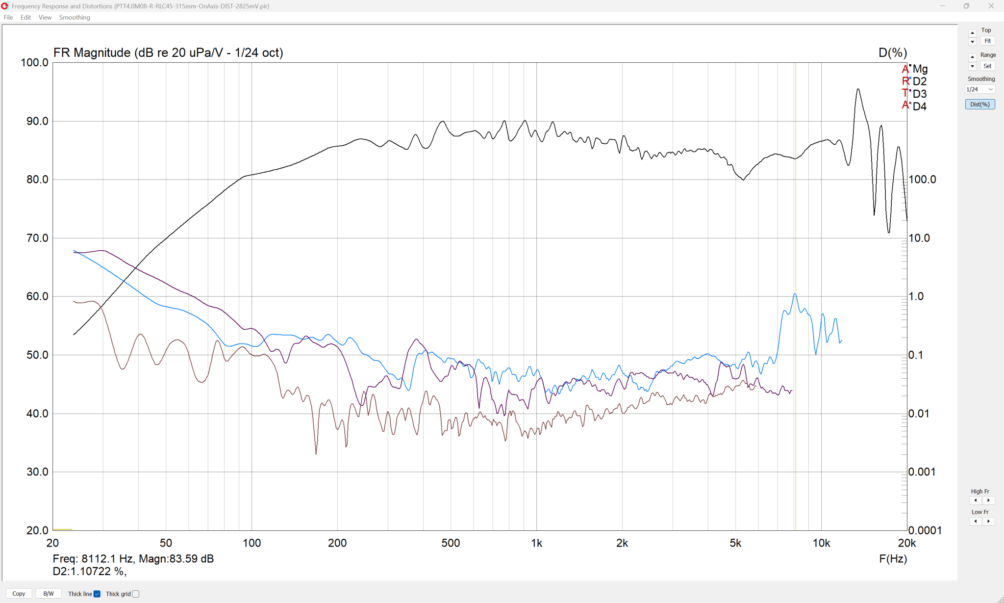This screenshot has width=1004, height=603.
Task: Open the View menu
Action: [x=45, y=17]
